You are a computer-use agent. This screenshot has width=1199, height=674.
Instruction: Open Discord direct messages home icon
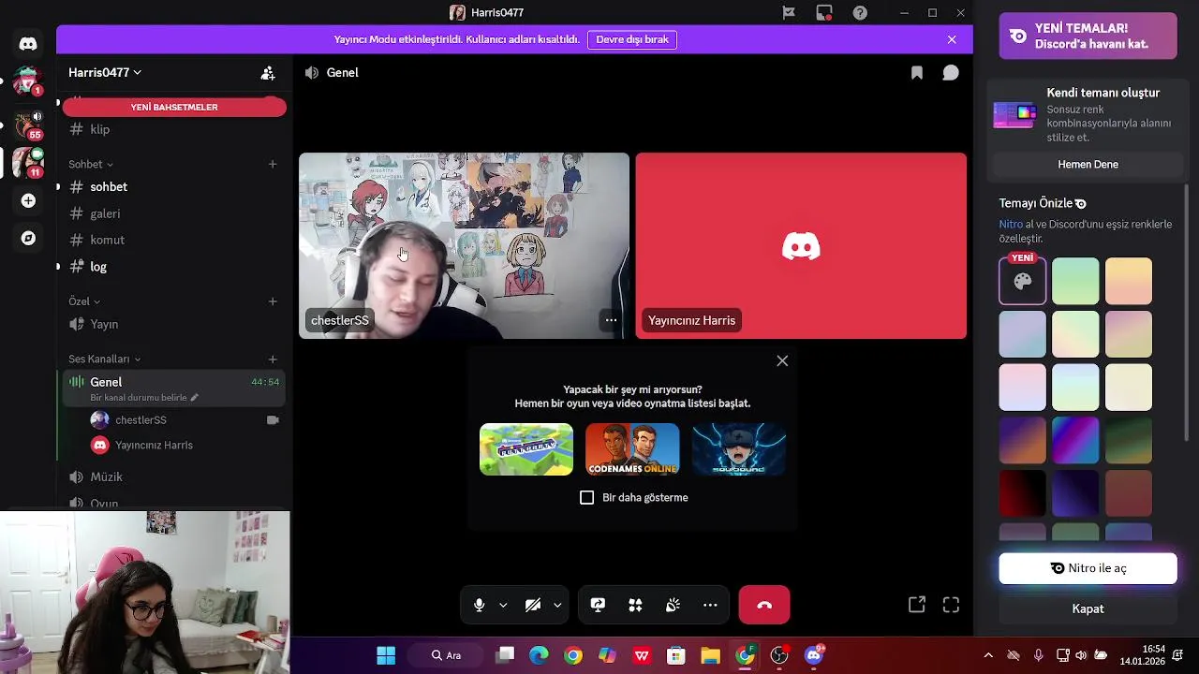coord(28,44)
